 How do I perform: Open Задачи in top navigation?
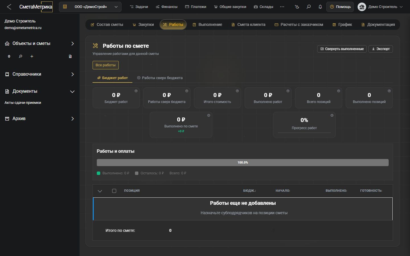139,7
